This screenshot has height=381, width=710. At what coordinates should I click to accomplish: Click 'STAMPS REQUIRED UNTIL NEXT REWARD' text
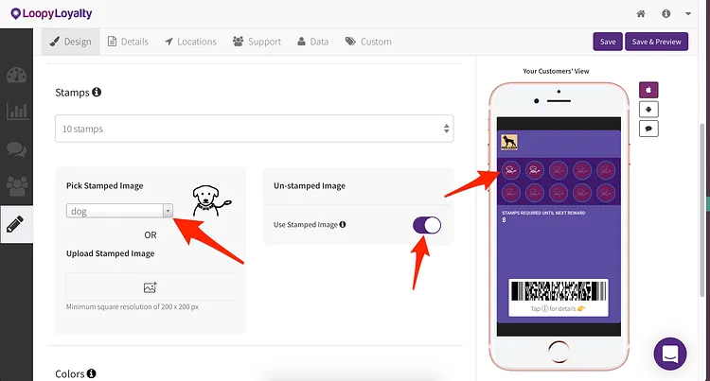tap(543, 213)
